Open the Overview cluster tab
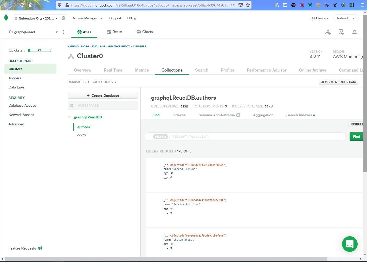The width and height of the screenshot is (367, 262). tap(82, 70)
